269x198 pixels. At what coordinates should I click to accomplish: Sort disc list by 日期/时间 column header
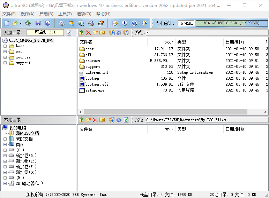(244, 42)
